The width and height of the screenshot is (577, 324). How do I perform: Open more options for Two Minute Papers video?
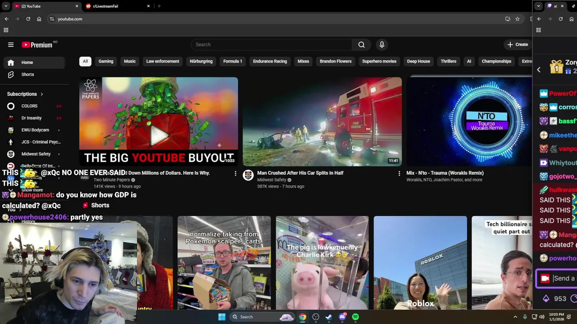coord(235,173)
